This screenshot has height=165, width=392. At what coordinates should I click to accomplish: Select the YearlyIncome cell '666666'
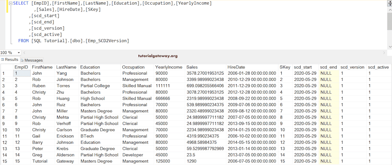pyautogui.click(x=169, y=98)
